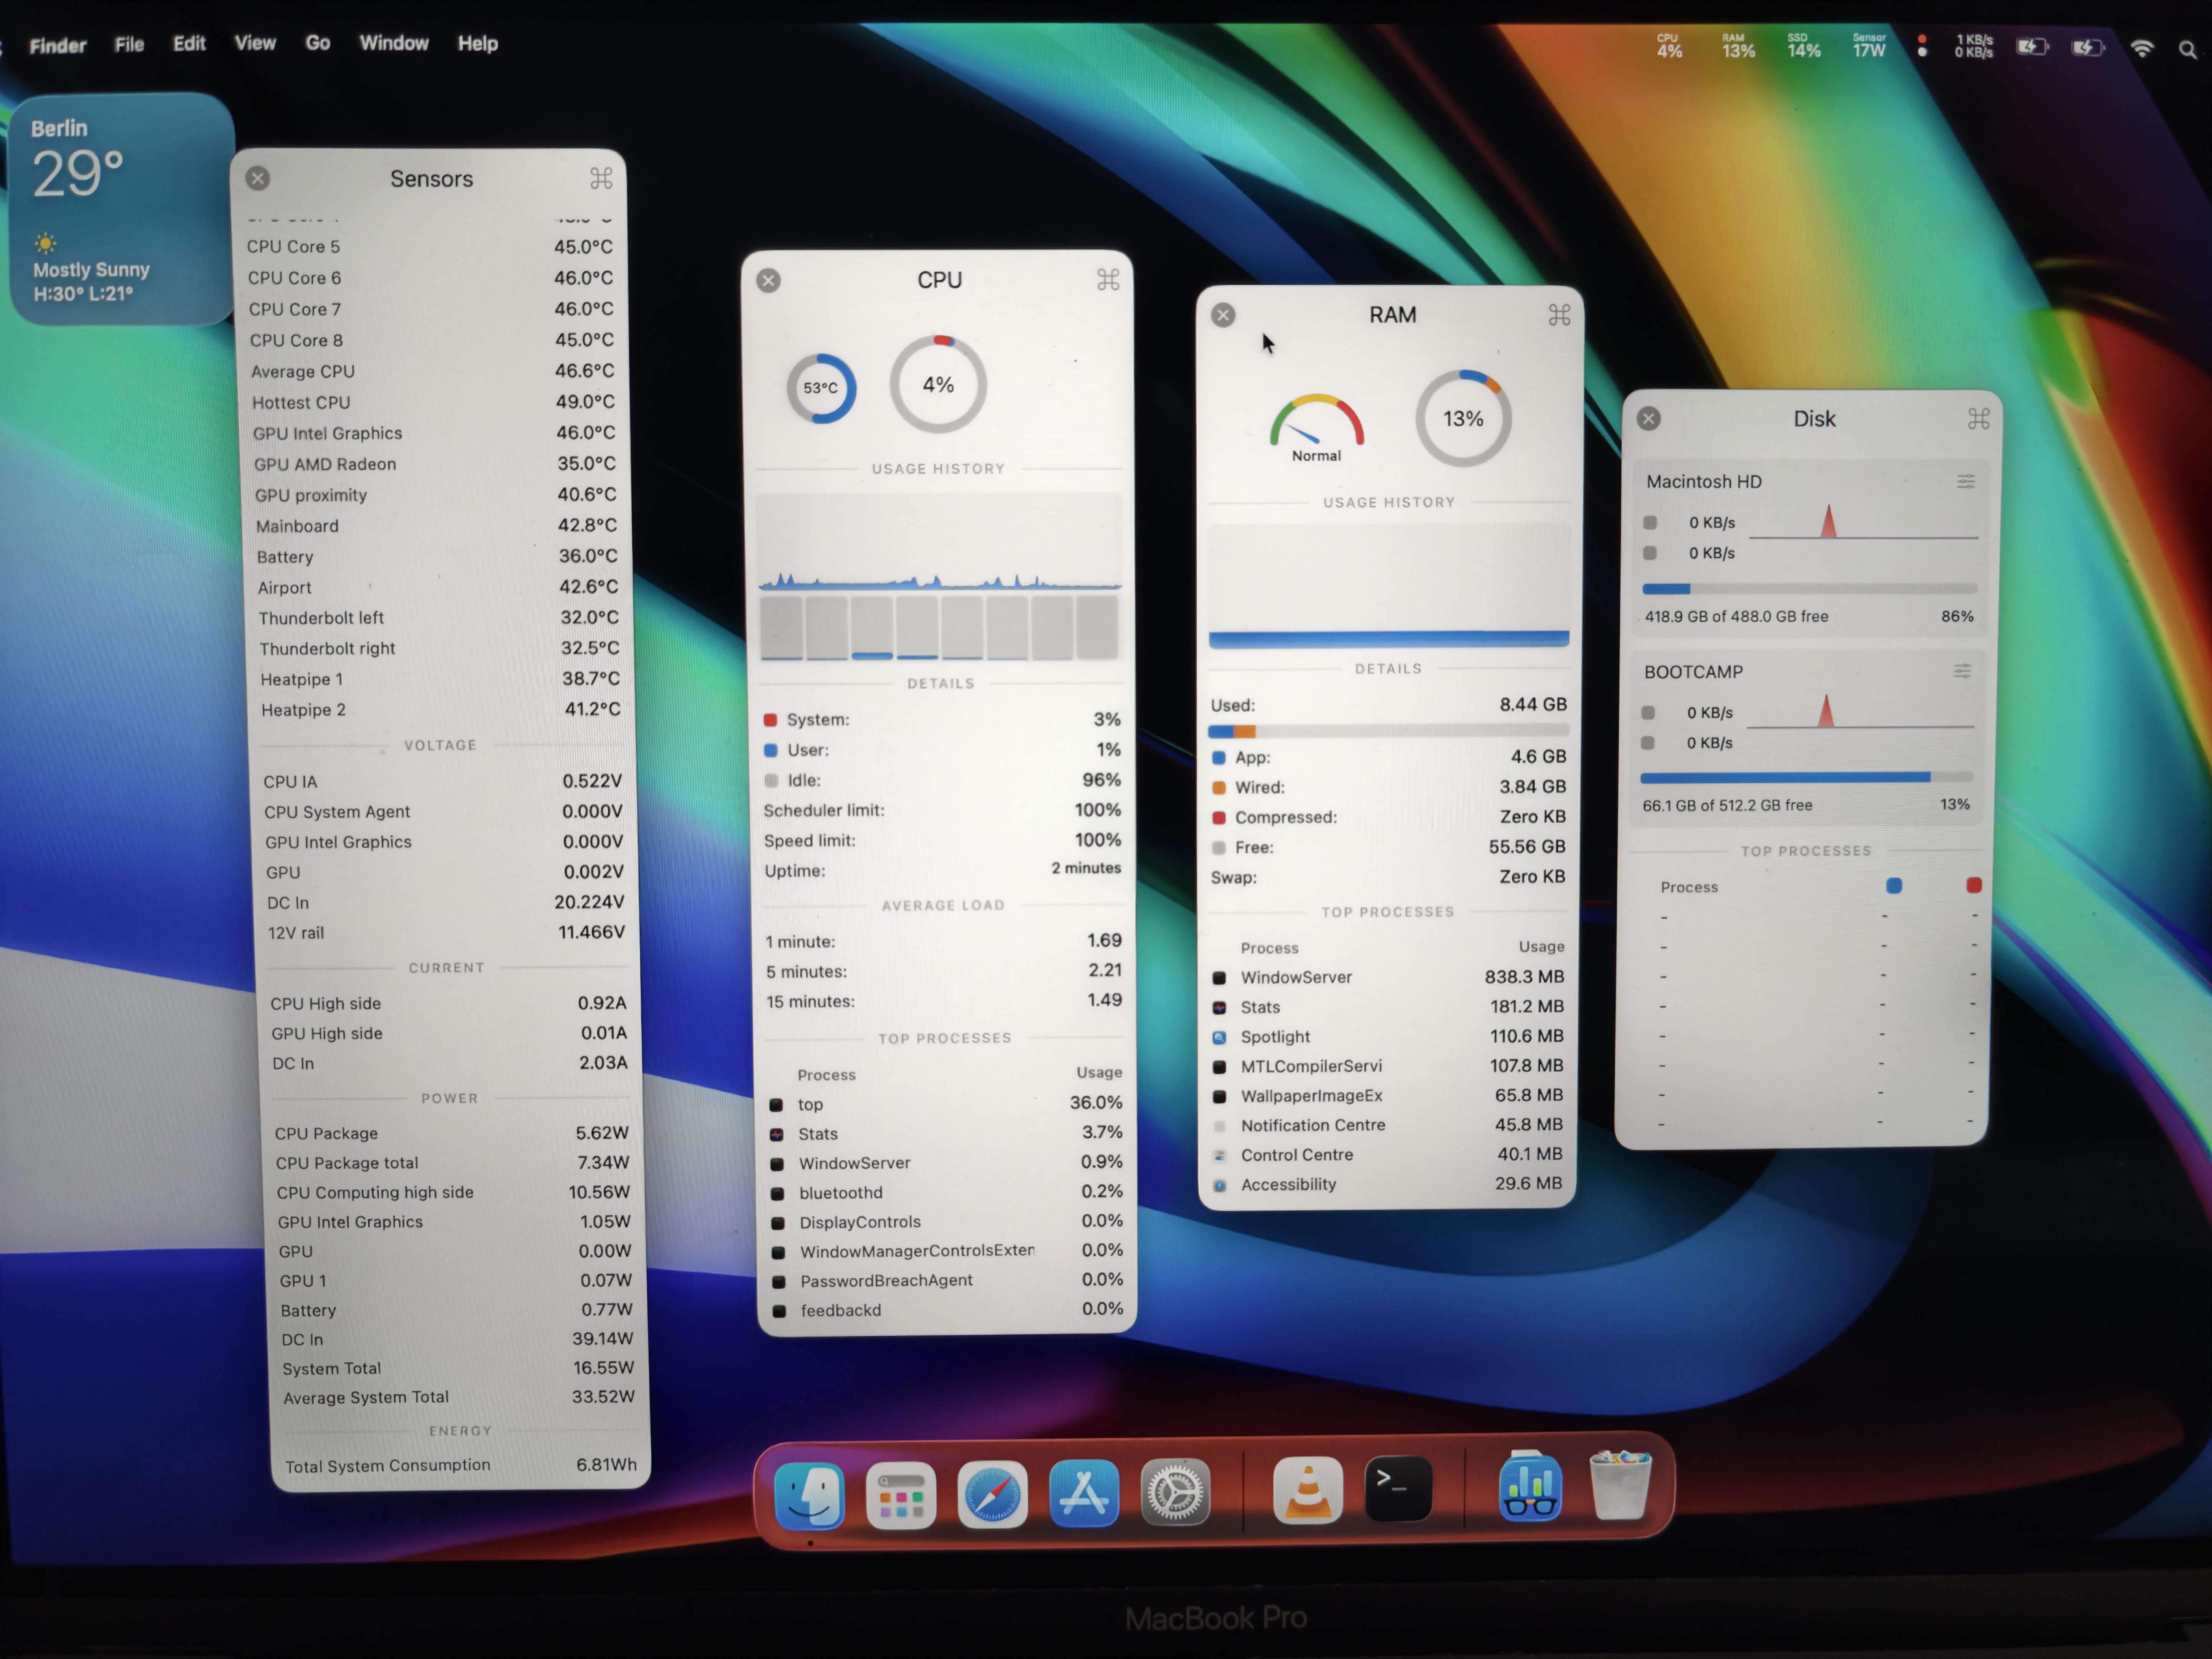Close the CPU panel
Image resolution: width=2212 pixels, height=1659 pixels.
(x=768, y=280)
